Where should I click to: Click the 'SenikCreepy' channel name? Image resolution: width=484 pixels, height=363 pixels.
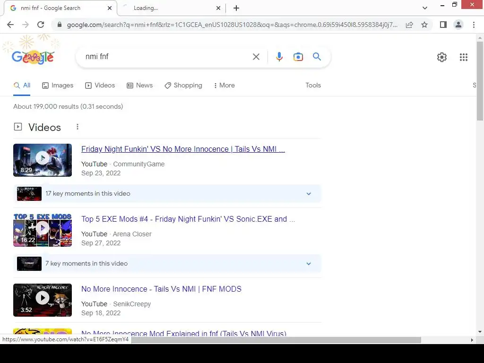[x=132, y=304]
